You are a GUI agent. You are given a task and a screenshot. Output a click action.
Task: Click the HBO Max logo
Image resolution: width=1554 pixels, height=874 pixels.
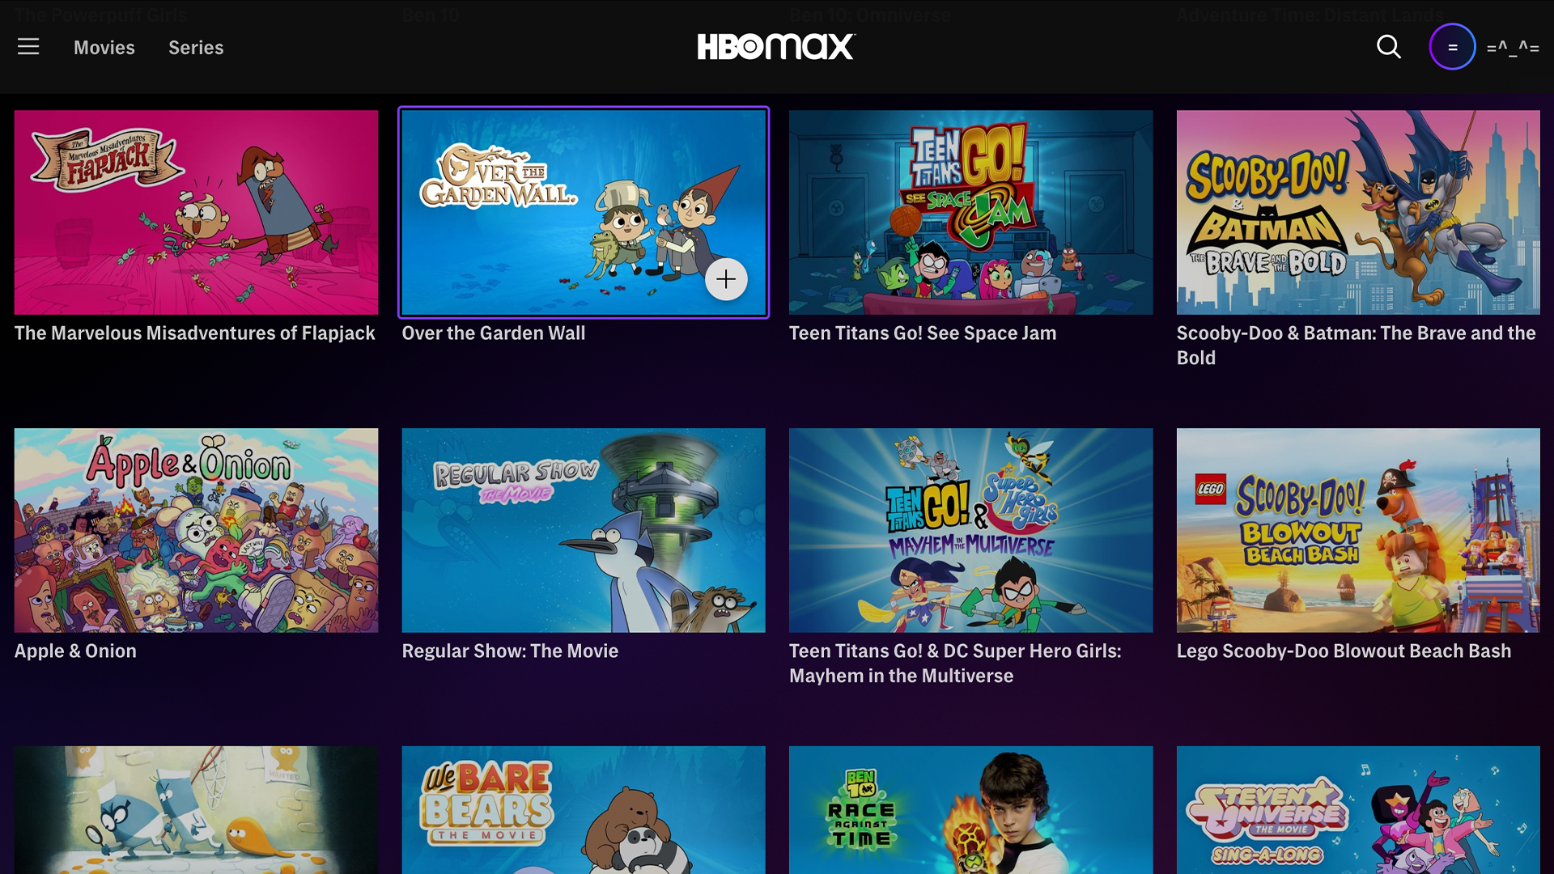click(x=776, y=47)
